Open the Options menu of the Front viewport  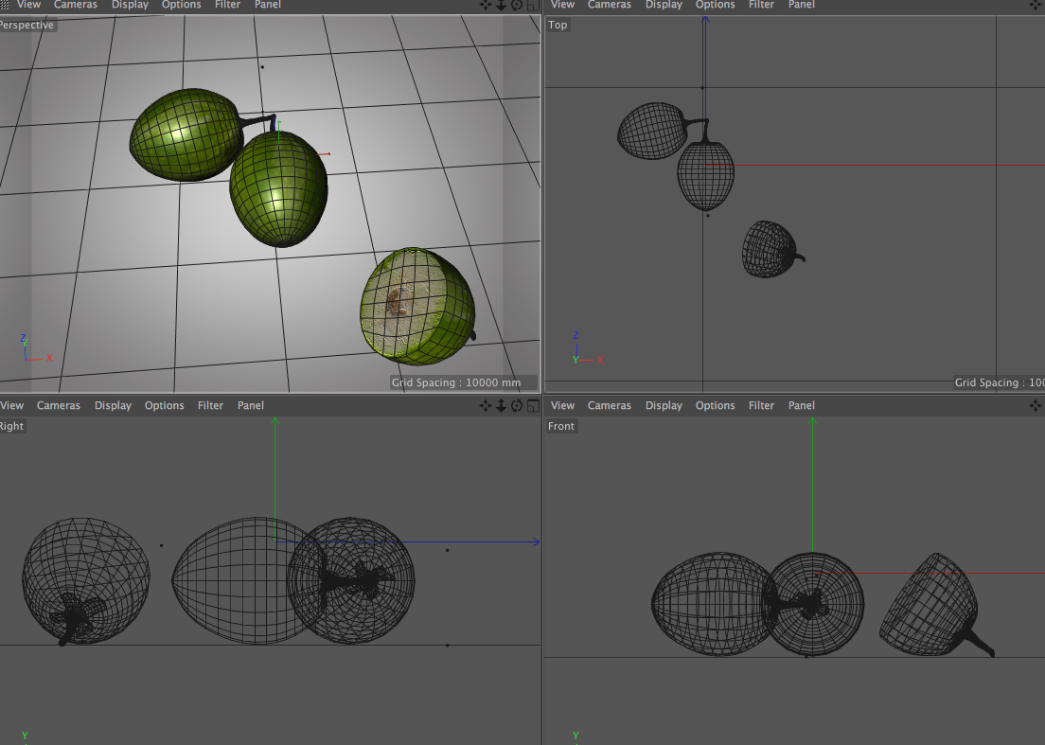tap(715, 405)
